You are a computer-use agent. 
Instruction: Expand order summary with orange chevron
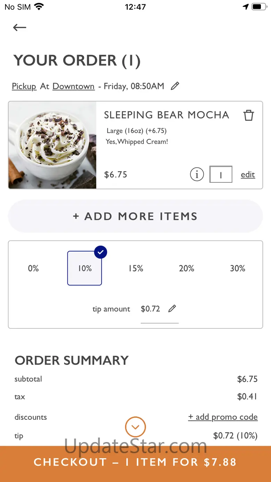[135, 427]
